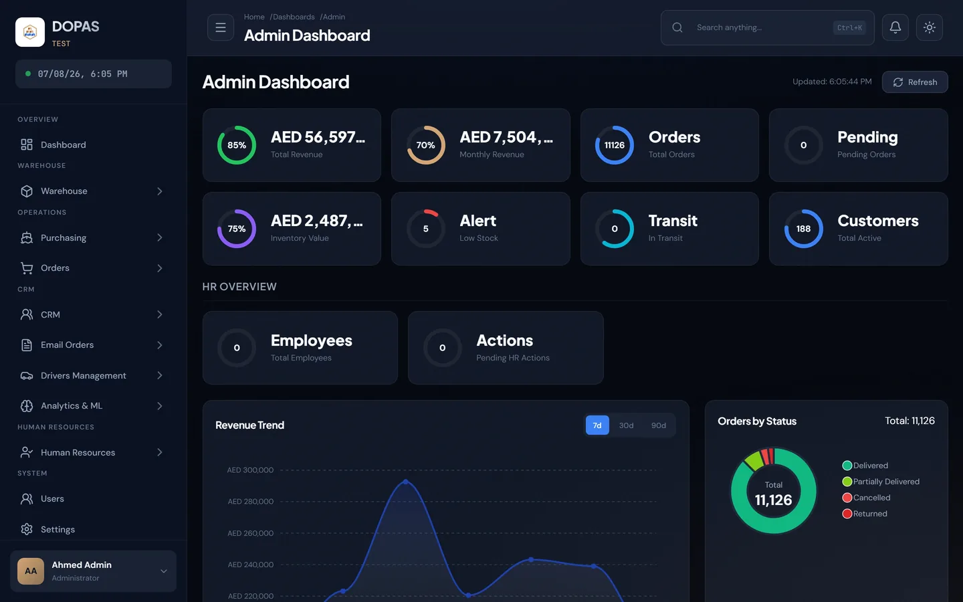Click the Analytics & ML brain icon

point(27,406)
